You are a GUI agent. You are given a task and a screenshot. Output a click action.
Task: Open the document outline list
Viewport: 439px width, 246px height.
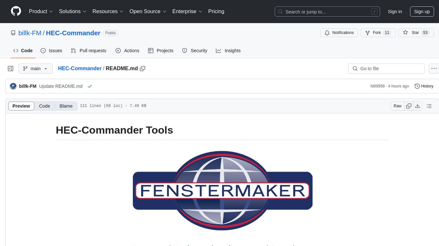[429, 106]
